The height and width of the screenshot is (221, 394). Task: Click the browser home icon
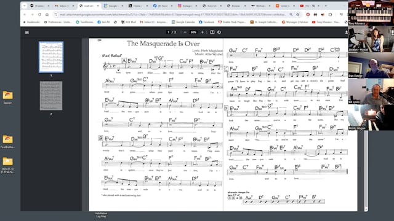click(x=47, y=15)
